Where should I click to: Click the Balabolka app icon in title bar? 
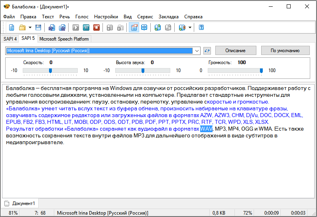(x=7, y=6)
